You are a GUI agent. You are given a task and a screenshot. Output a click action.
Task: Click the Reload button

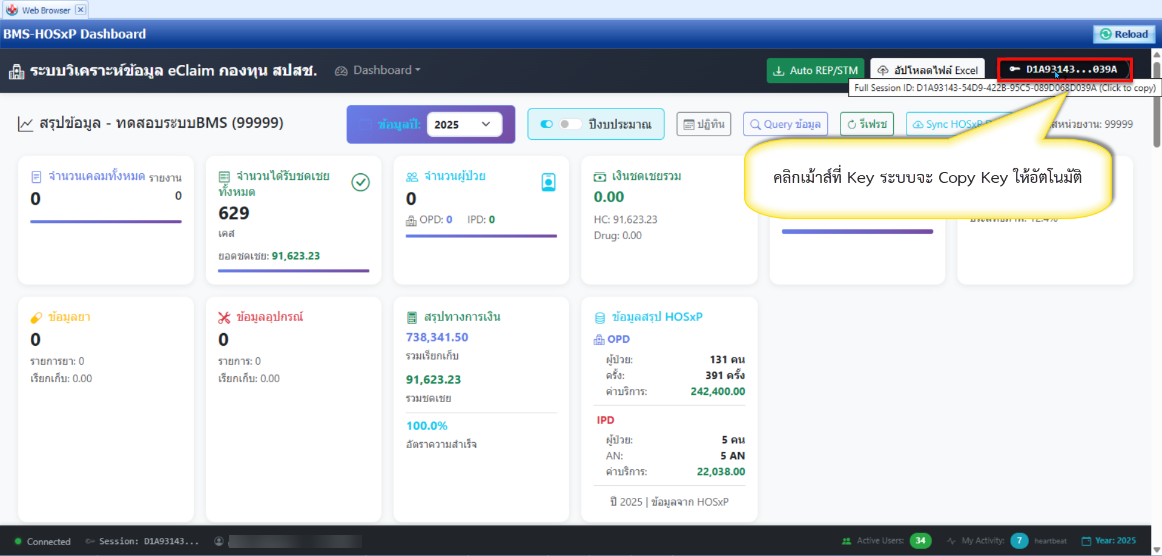point(1123,34)
